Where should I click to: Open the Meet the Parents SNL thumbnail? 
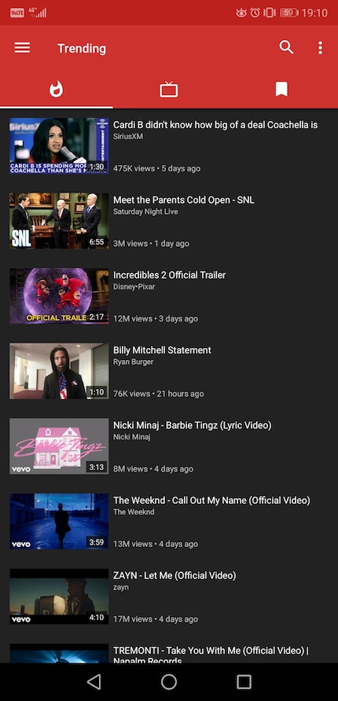tap(59, 221)
